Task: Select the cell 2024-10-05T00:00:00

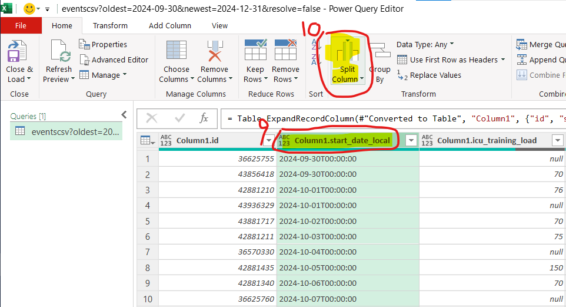Action: point(348,268)
